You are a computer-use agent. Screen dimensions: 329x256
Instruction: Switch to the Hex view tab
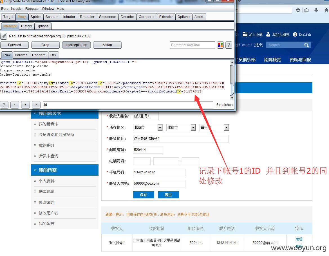click(53, 55)
